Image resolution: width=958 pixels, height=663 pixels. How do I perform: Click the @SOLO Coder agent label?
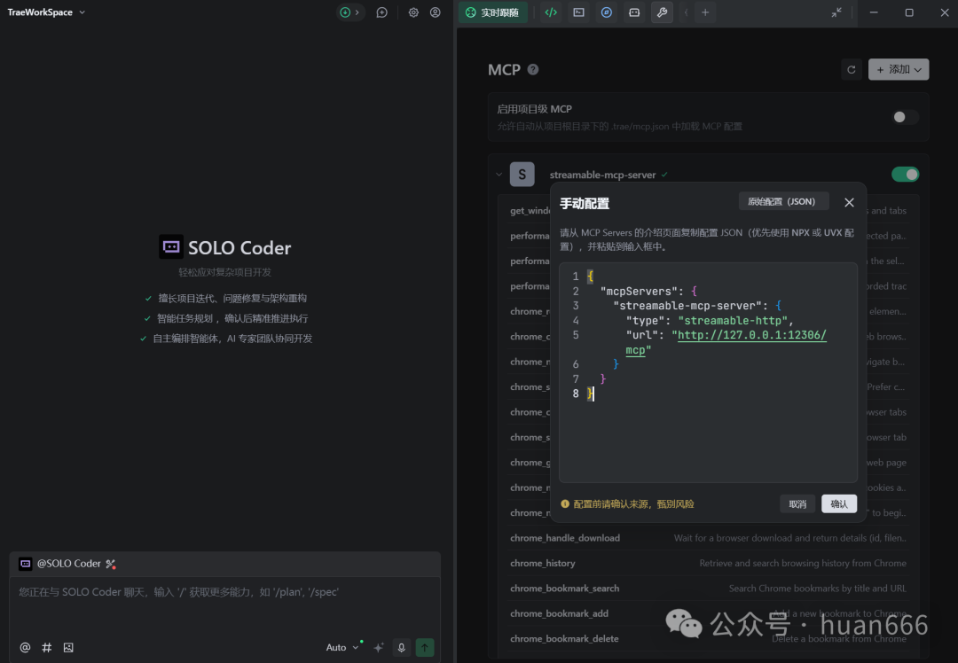(69, 564)
